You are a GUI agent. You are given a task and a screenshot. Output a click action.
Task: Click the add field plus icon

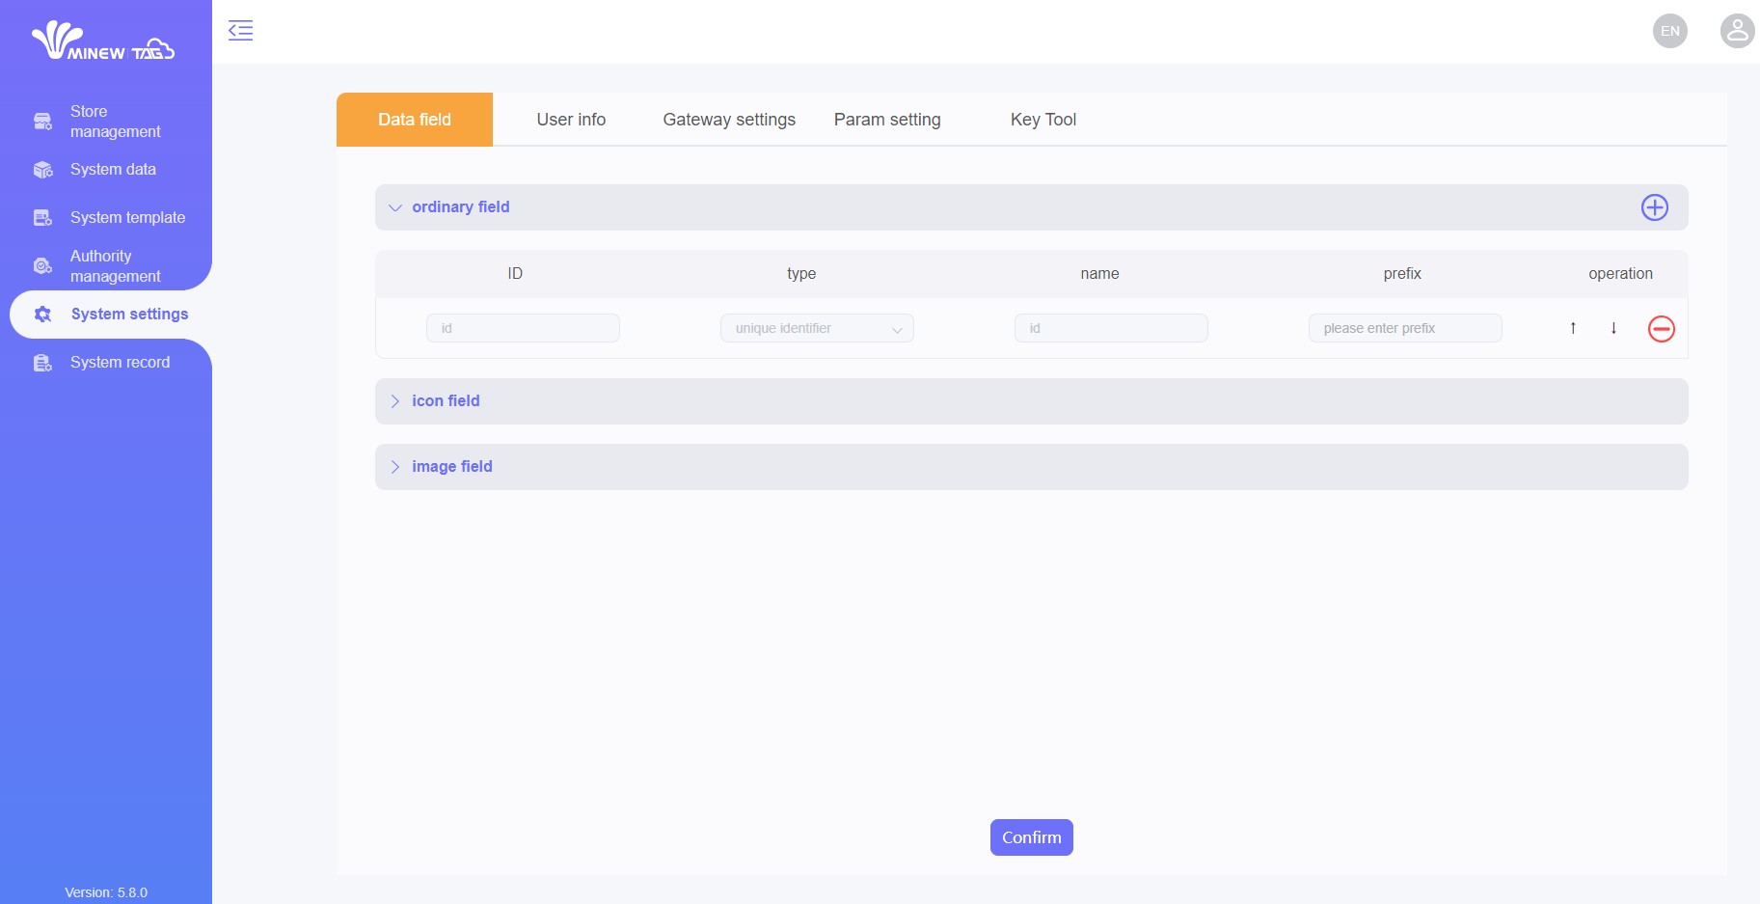click(1654, 207)
